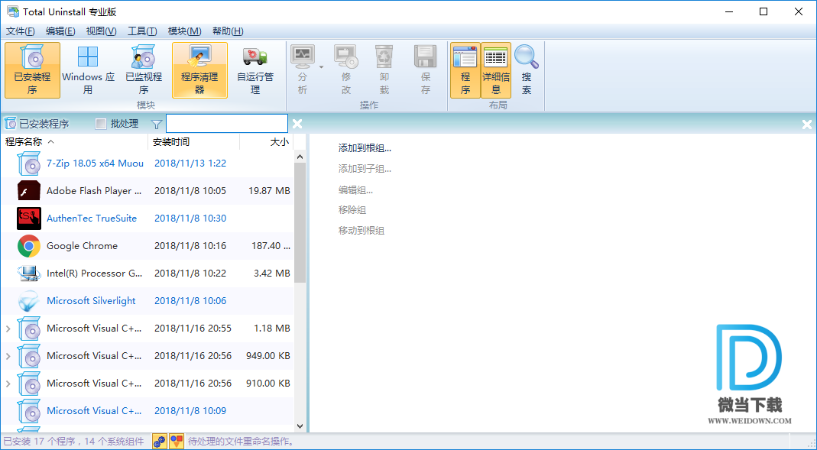817x450 pixels.
Task: Select Microsoft Silverlight entry
Action: coord(148,300)
